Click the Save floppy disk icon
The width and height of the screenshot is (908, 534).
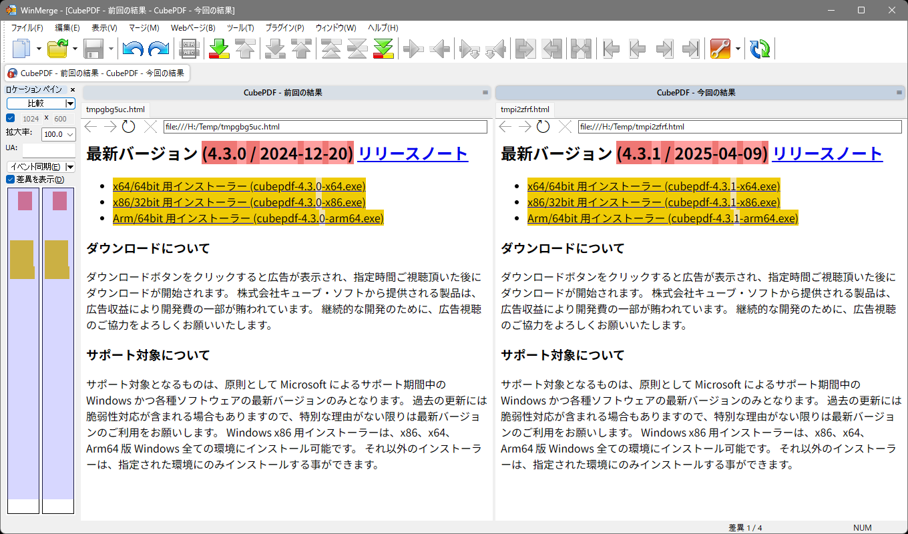pyautogui.click(x=93, y=49)
